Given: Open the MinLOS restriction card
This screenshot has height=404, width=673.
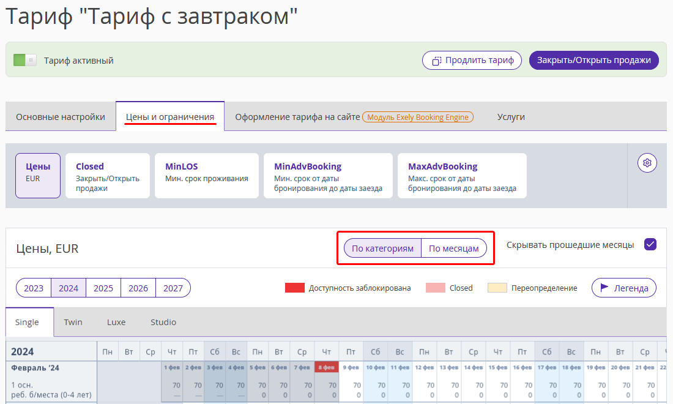Looking at the screenshot, I should pyautogui.click(x=206, y=176).
